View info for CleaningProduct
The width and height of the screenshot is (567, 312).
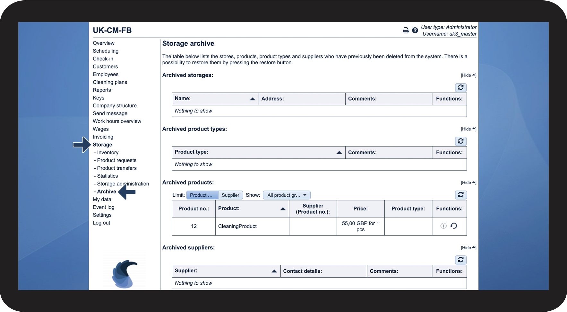click(x=443, y=226)
